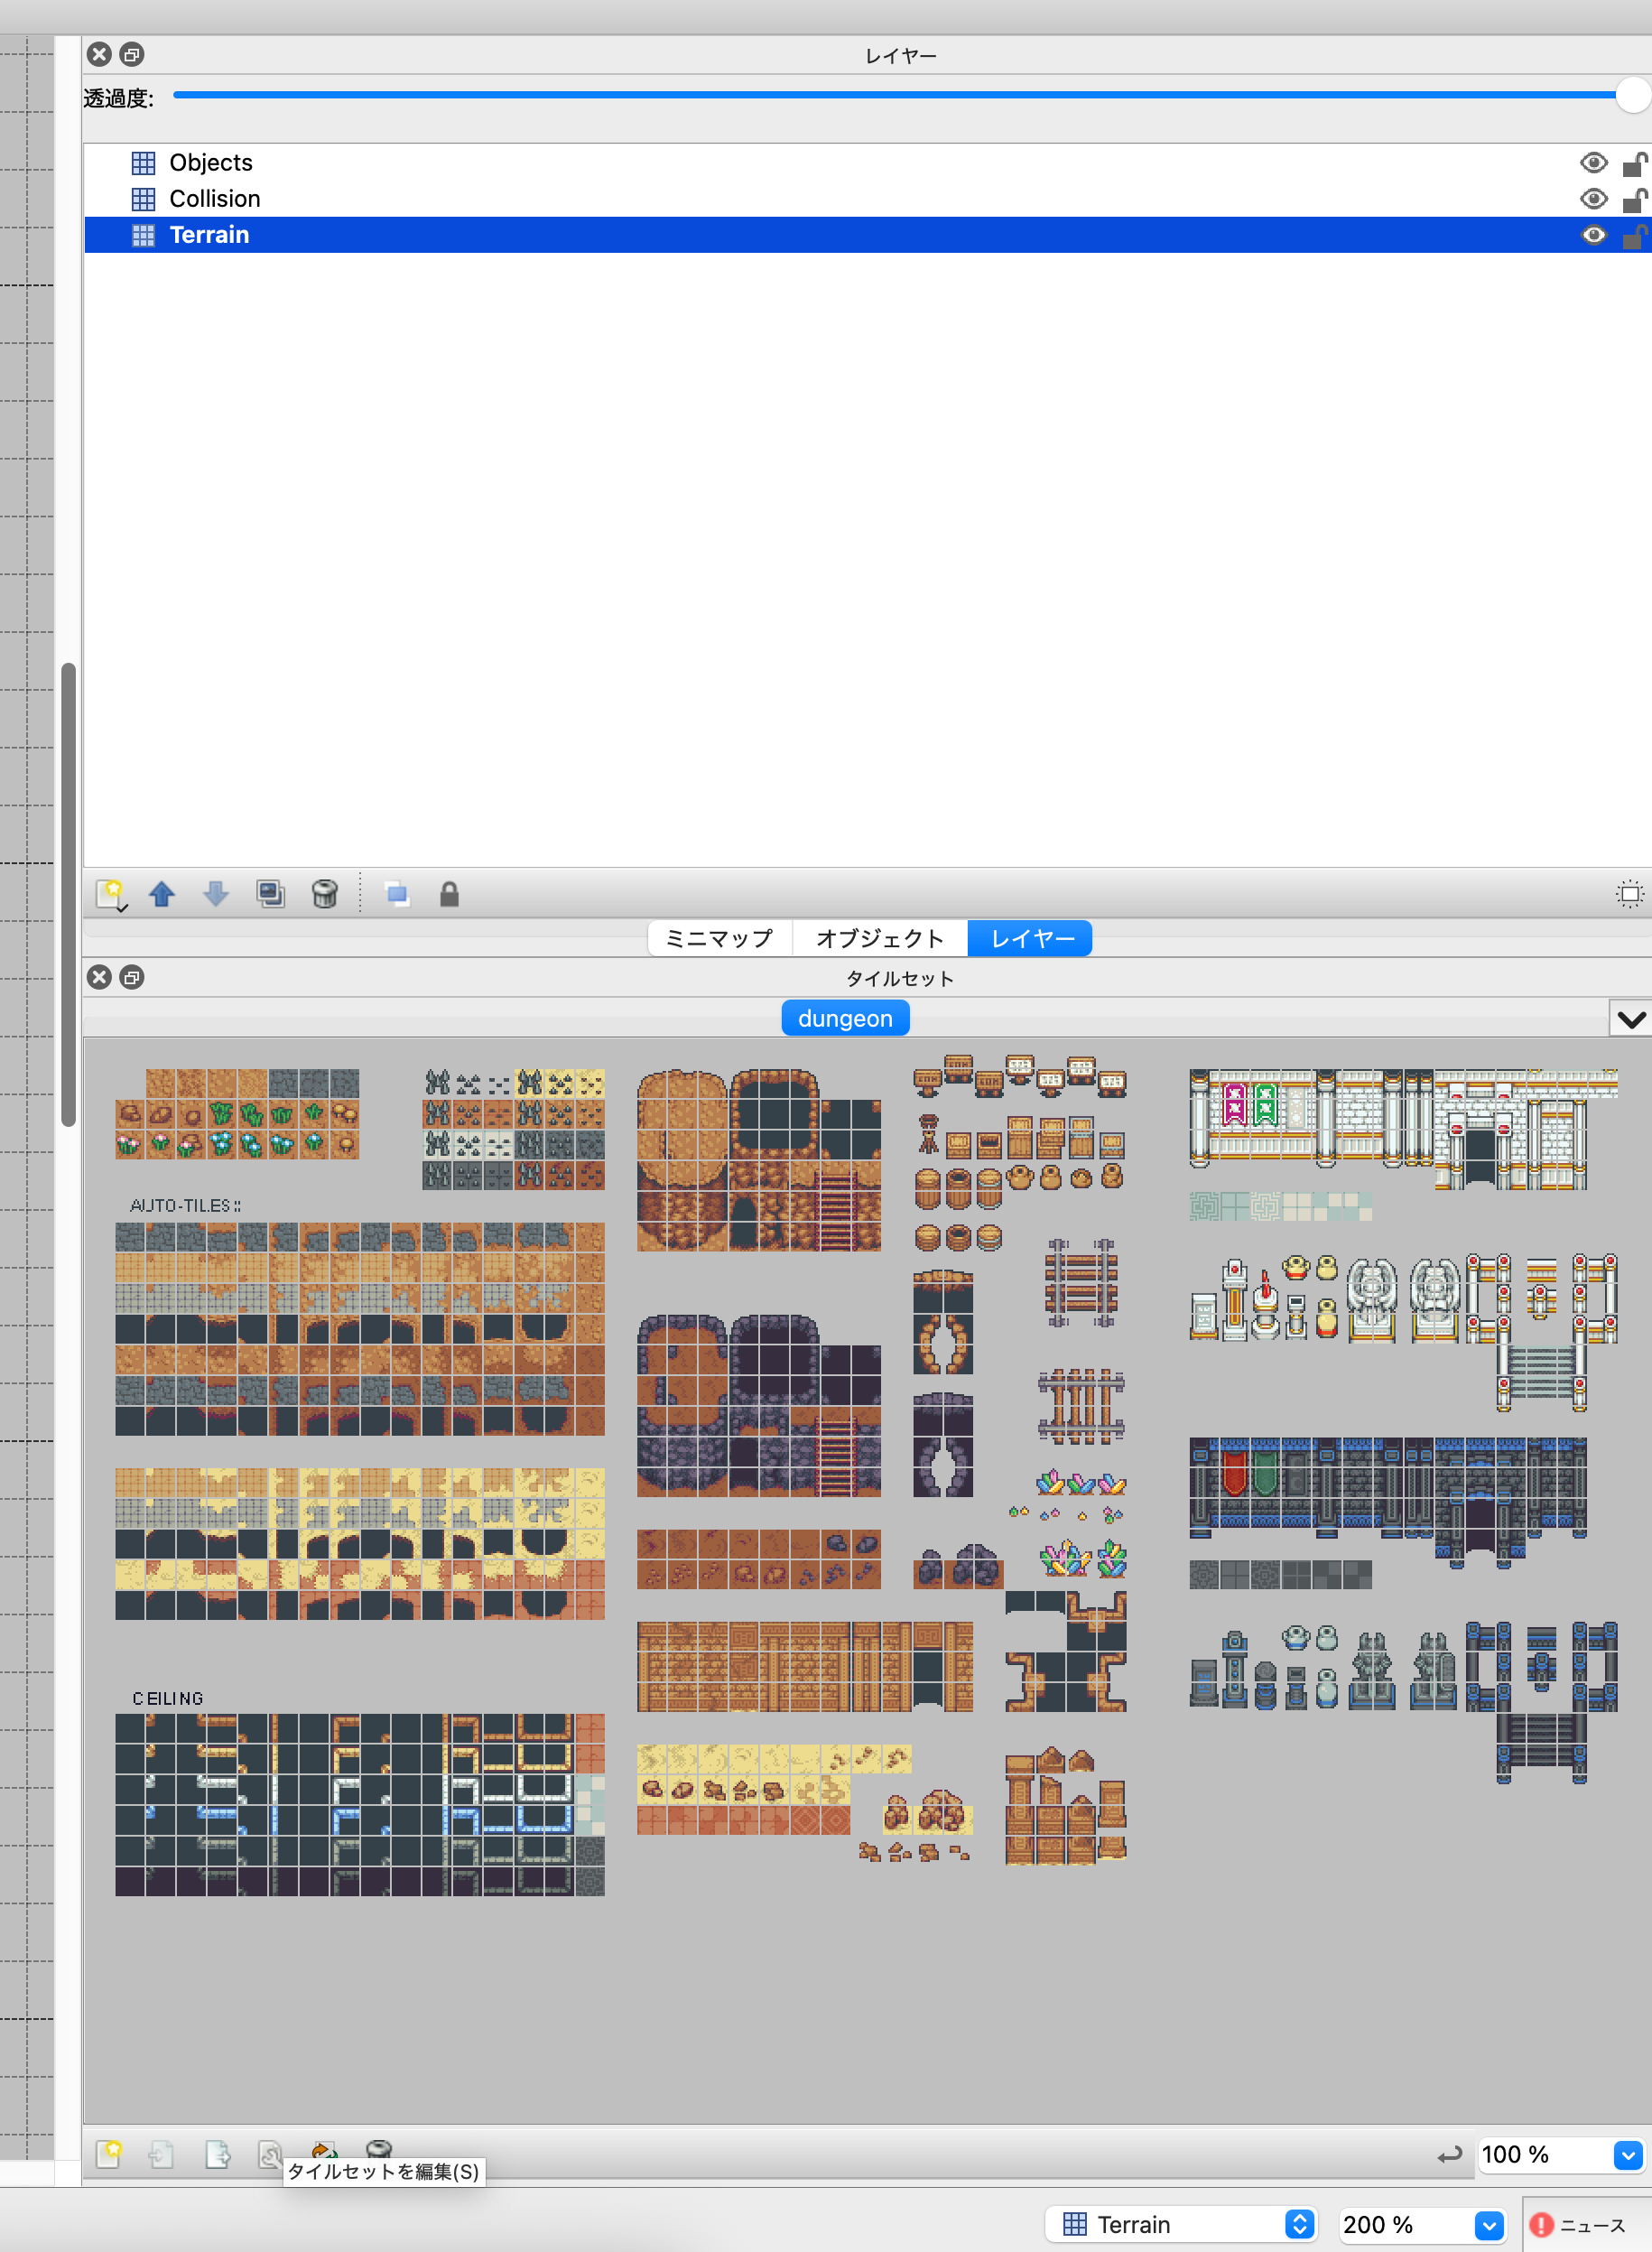This screenshot has width=1652, height=2252.
Task: Select the Collision layer in the list
Action: coord(215,199)
